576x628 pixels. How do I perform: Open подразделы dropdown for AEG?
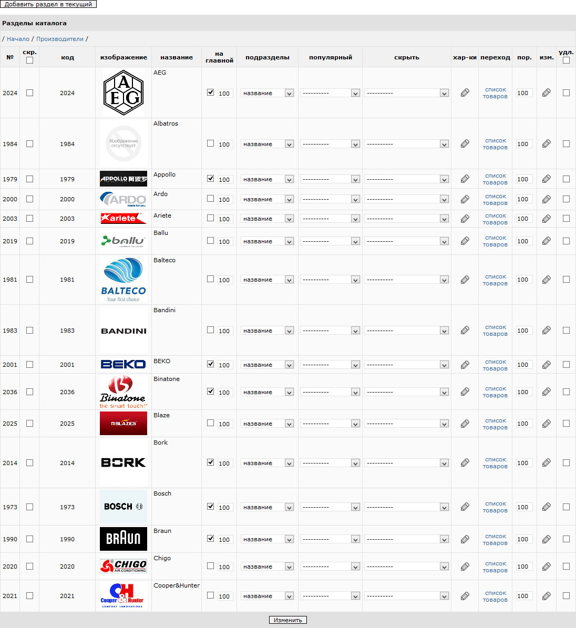267,93
